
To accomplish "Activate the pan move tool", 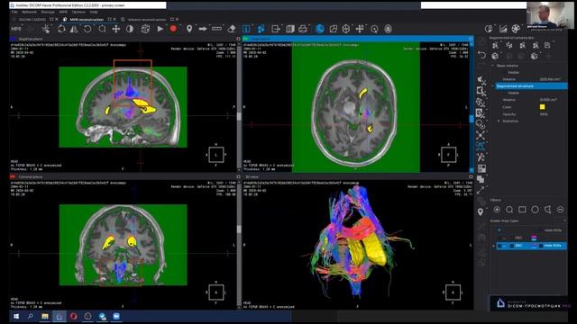I will click(116, 29).
